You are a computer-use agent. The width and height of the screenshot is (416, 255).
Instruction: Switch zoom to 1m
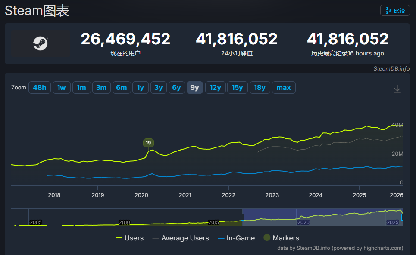[x=81, y=88]
